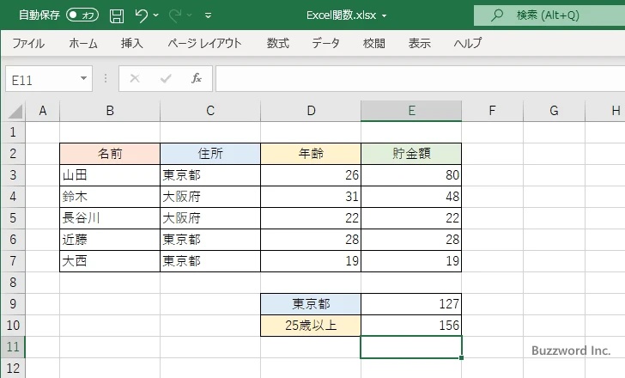
Task: Click the formula bar enter checkmark icon
Action: [x=166, y=78]
